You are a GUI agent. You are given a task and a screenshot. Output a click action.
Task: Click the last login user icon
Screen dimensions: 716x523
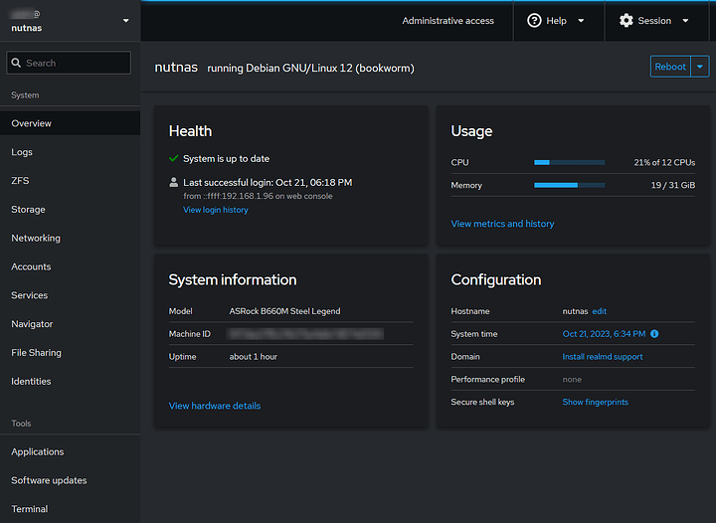coord(174,182)
